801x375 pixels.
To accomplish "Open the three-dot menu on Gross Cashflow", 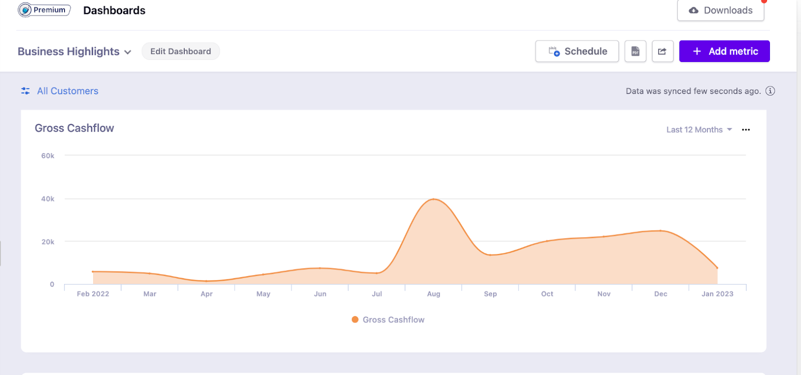I will coord(746,130).
